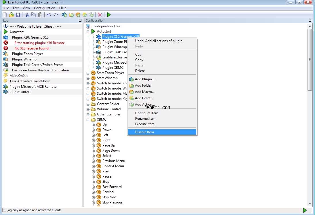Expand the Page Up macro
315x215 pixels.
[93, 146]
